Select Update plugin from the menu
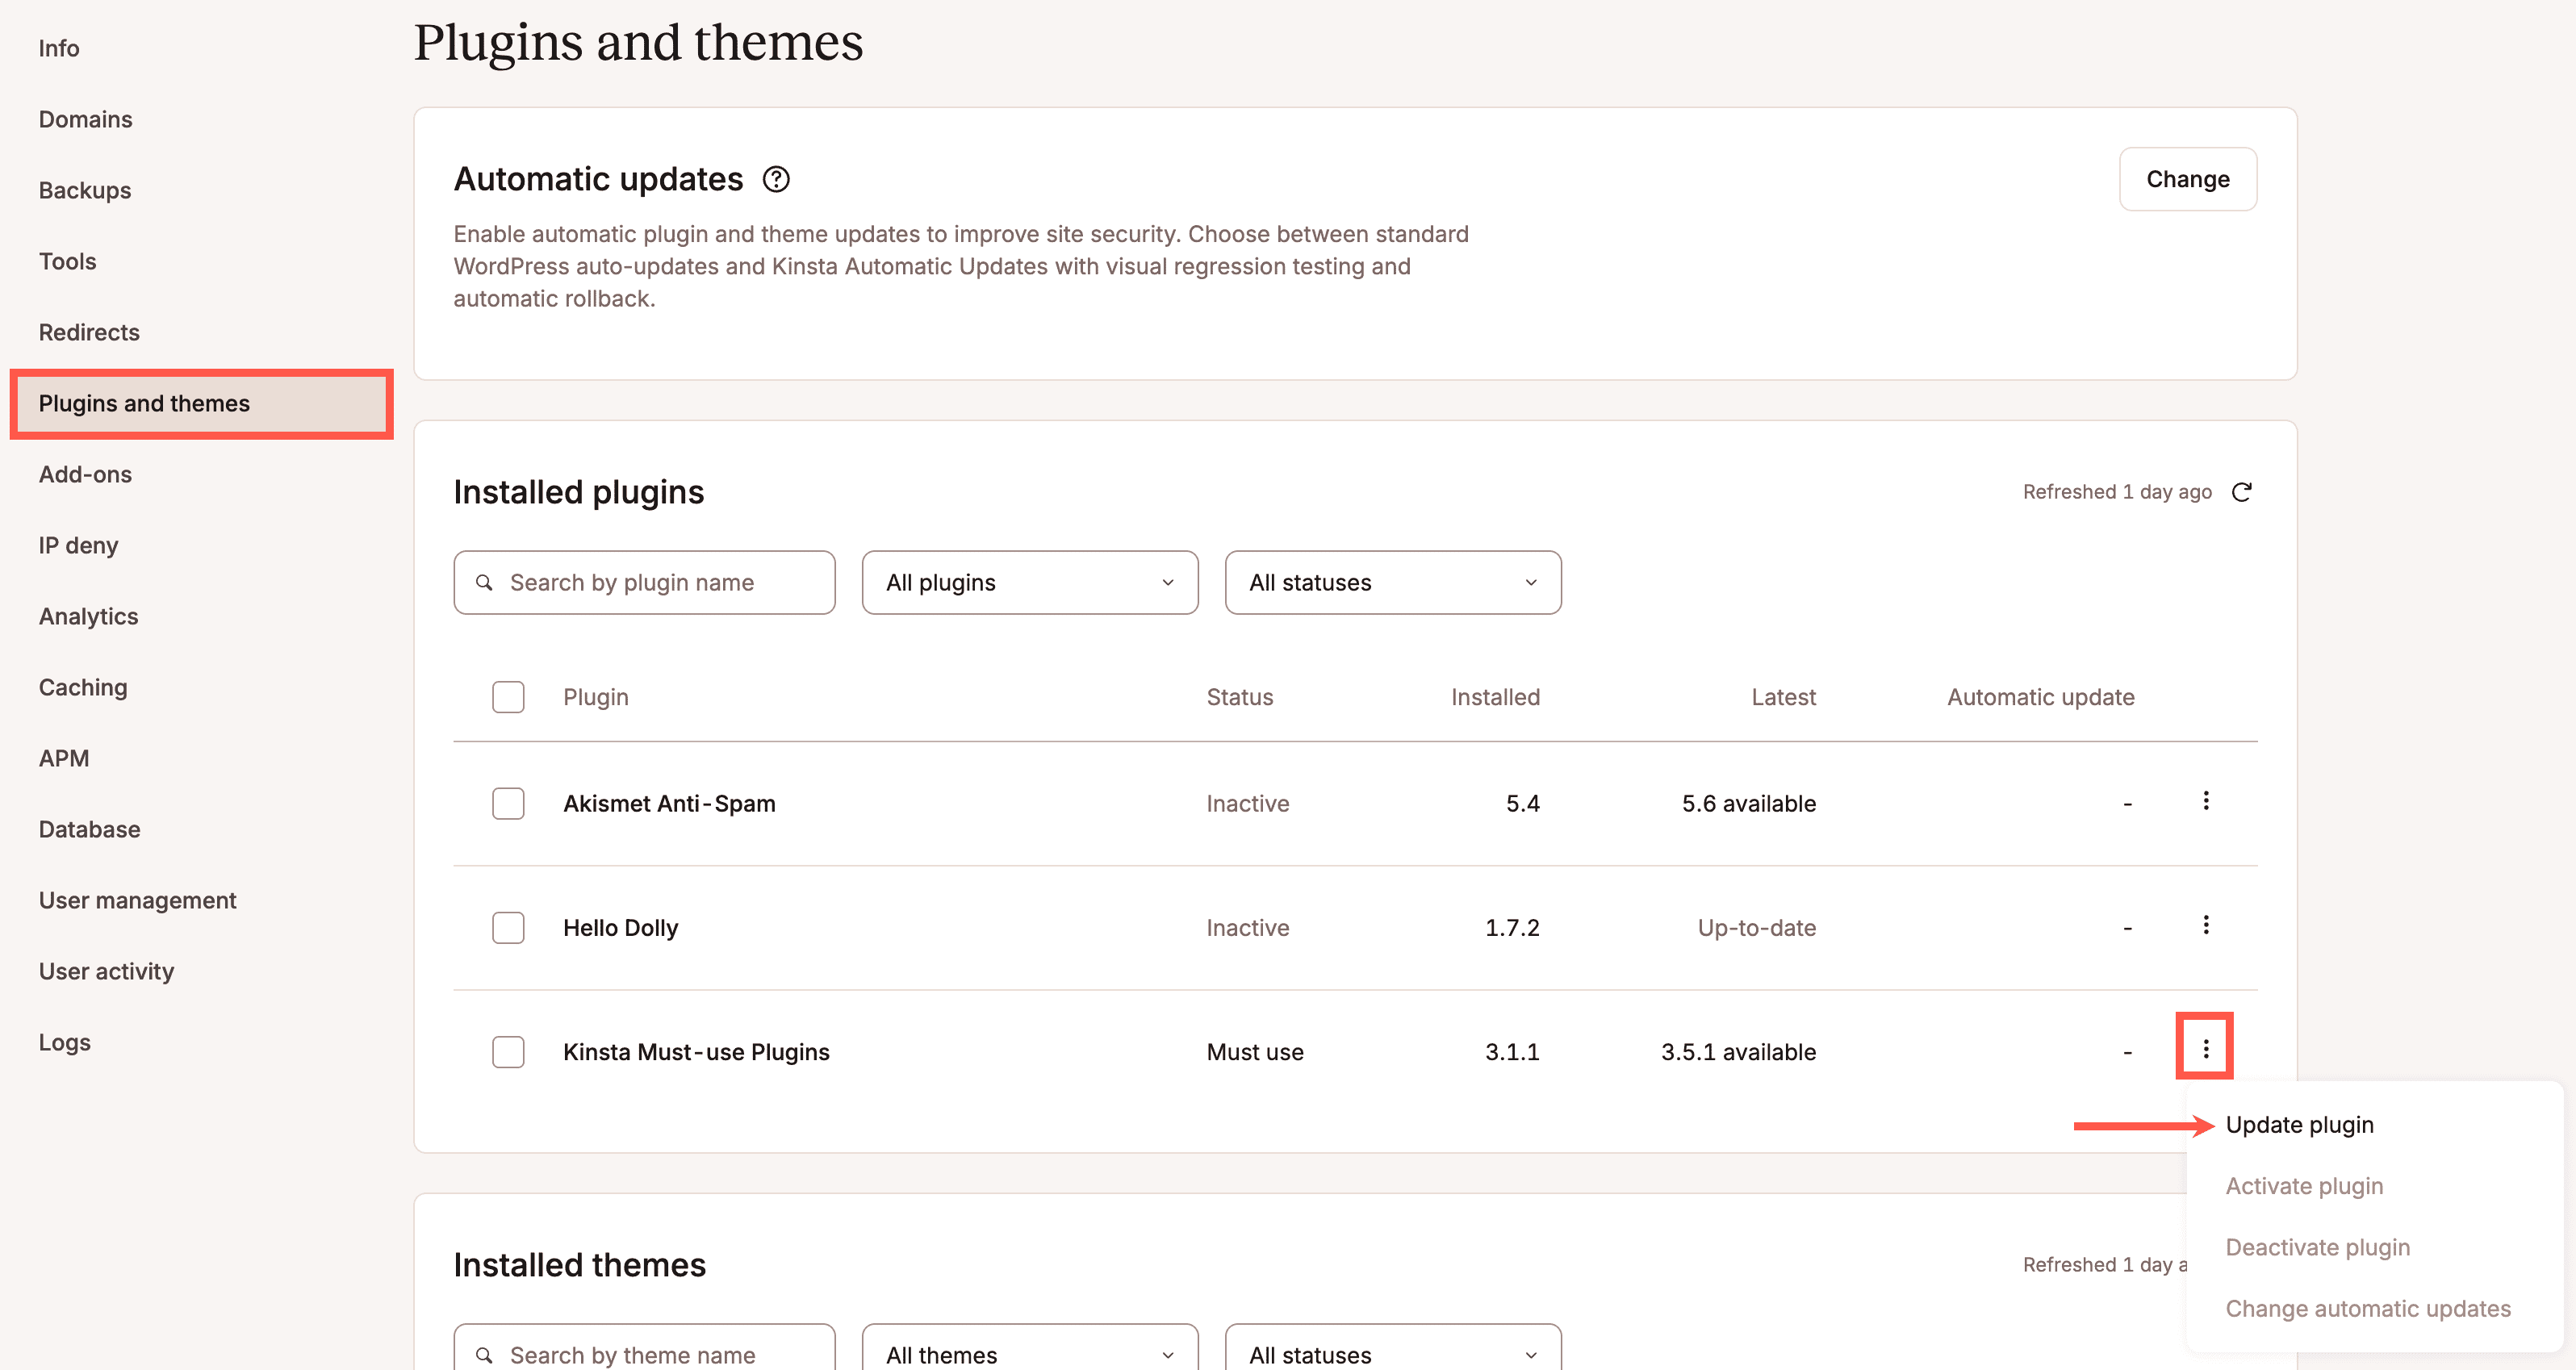The image size is (2576, 1370). coord(2299,1123)
